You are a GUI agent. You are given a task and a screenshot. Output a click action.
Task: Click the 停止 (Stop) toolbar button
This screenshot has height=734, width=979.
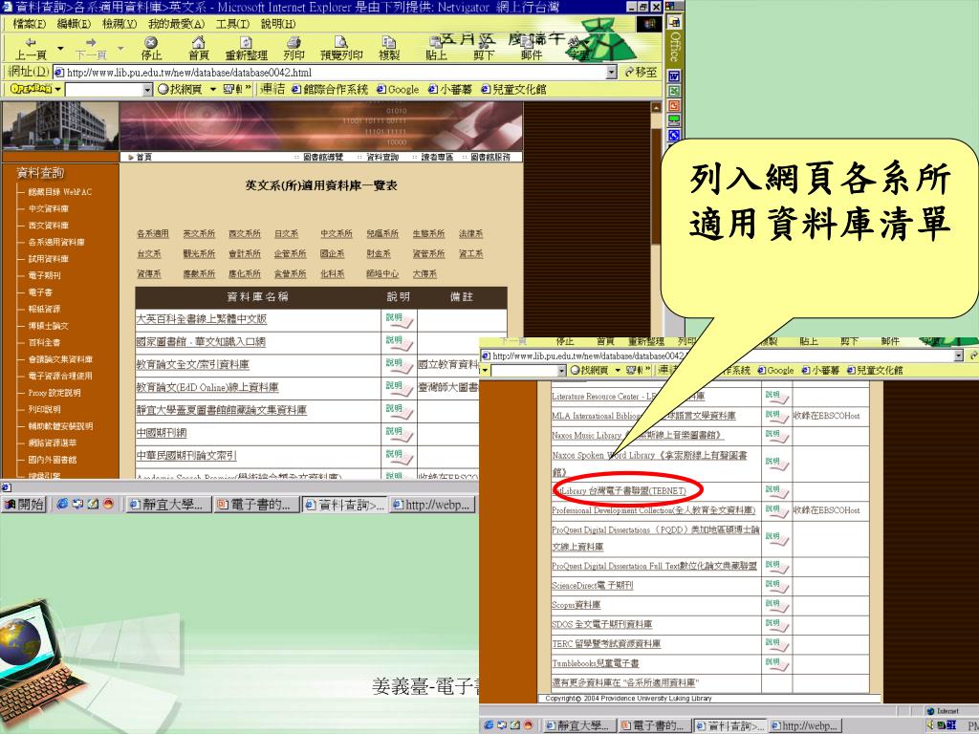pos(150,48)
